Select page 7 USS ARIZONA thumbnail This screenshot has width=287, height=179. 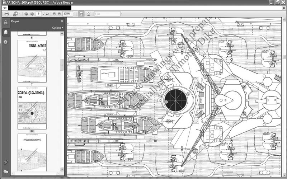click(x=32, y=61)
